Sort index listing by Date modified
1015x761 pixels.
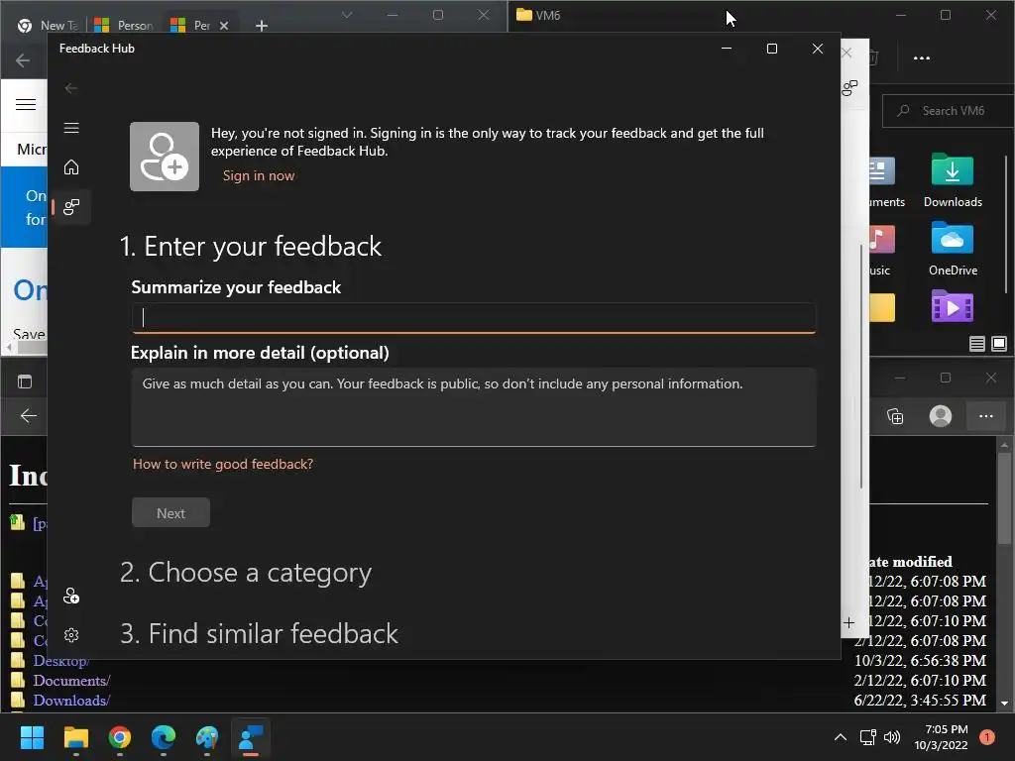pos(910,562)
